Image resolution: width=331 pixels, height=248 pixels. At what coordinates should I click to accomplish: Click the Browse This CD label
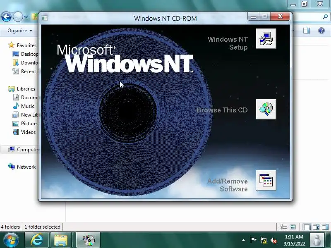click(222, 110)
